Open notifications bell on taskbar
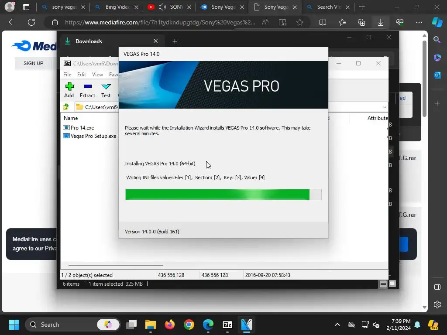This screenshot has width=447, height=335. pos(417,325)
